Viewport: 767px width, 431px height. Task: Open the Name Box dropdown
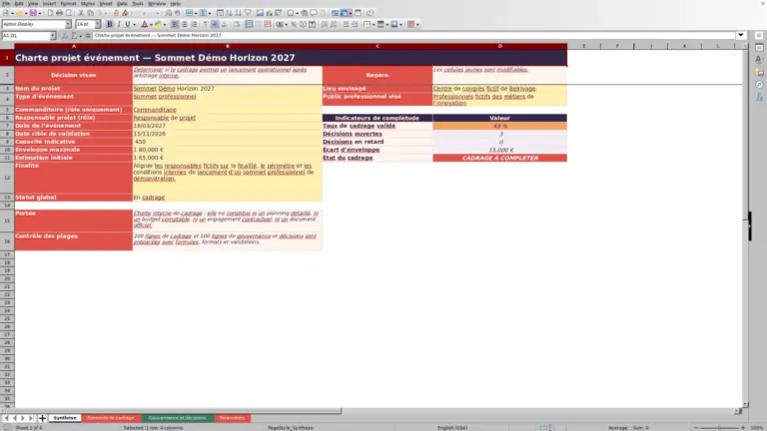(52, 36)
